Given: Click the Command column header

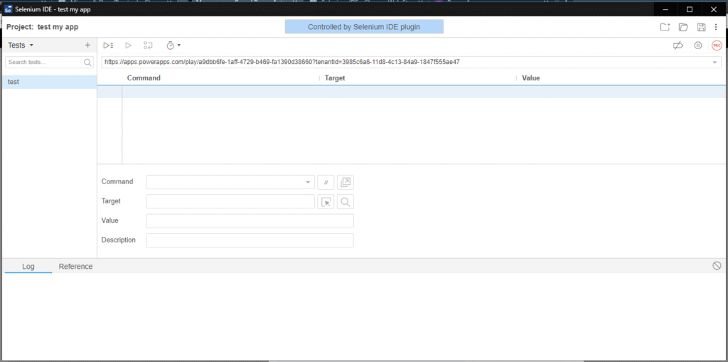Looking at the screenshot, I should click(144, 78).
